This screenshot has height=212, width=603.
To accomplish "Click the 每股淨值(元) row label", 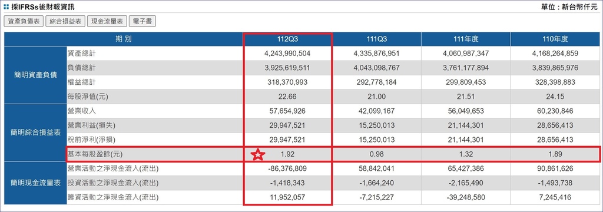I will coord(88,97).
